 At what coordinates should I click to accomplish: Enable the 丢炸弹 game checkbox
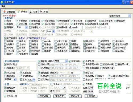[5, 41]
